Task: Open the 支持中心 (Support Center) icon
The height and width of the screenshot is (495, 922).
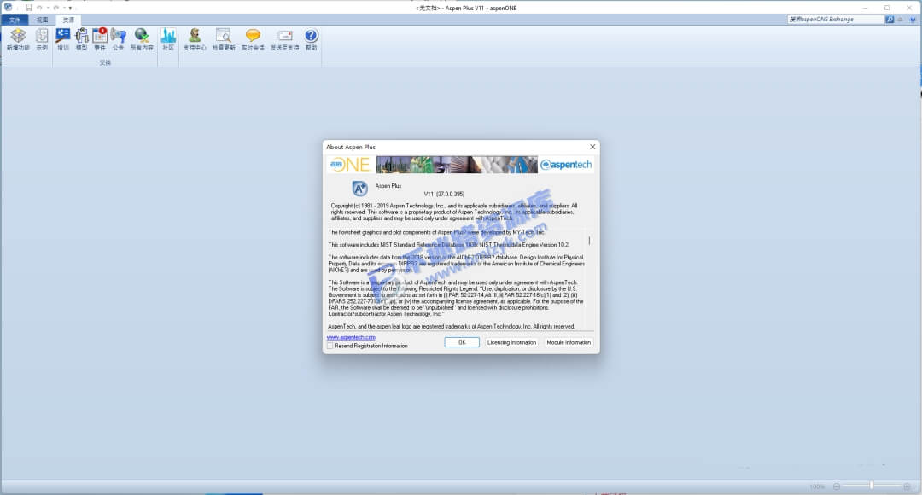Action: coord(195,39)
